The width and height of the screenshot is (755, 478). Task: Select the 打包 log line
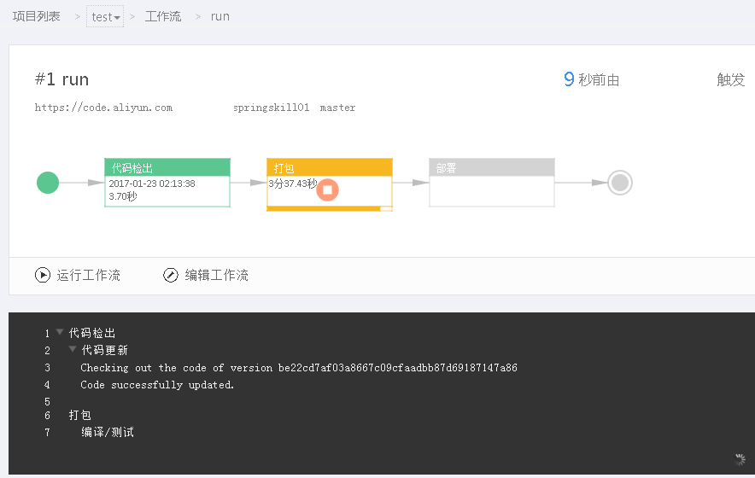[x=80, y=415]
